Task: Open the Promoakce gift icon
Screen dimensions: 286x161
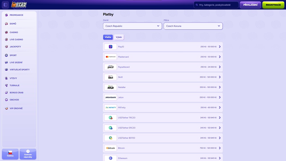Action: point(7,15)
